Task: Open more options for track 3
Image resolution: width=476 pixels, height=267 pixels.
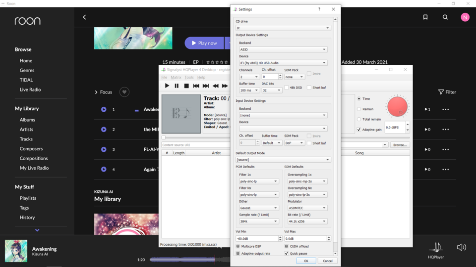Action: (x=445, y=149)
